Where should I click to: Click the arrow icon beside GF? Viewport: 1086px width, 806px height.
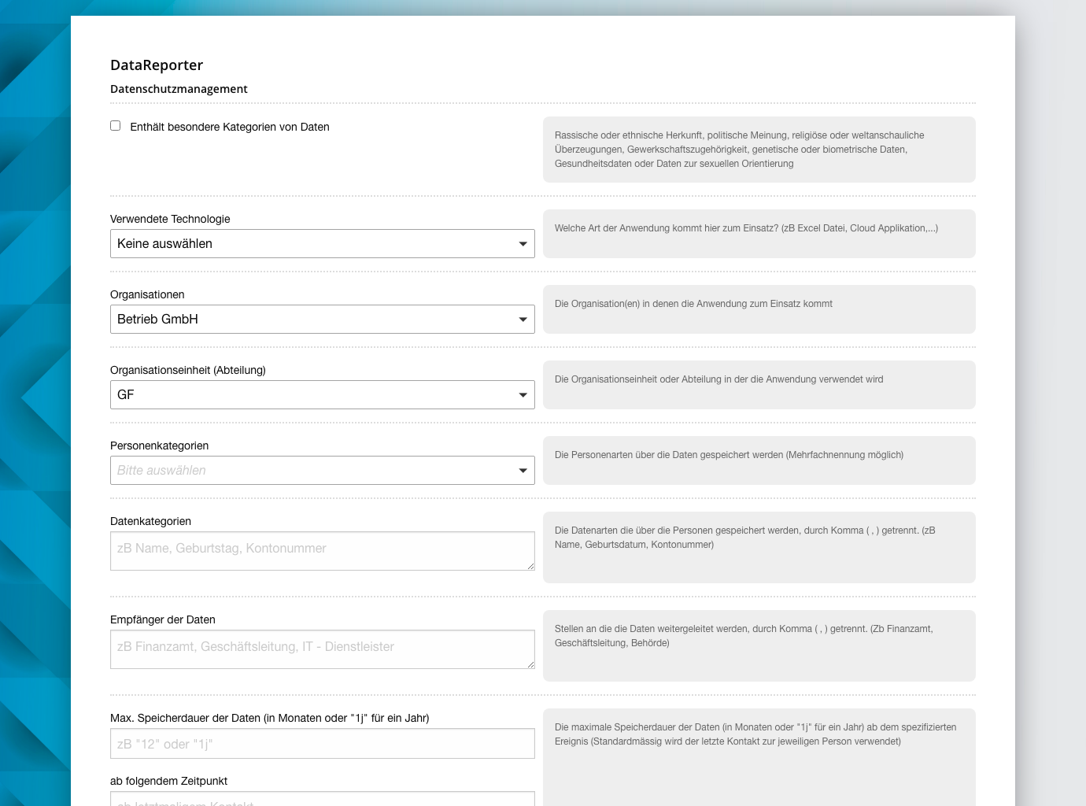point(523,394)
